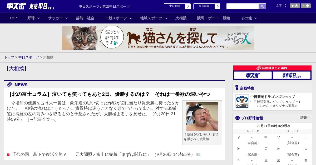Open the 貴景勝 photo thumbnail
Image resolution: width=316 pixels, height=165 pixels.
tap(202, 116)
